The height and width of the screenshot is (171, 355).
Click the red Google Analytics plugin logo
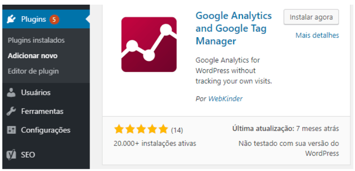click(x=149, y=45)
